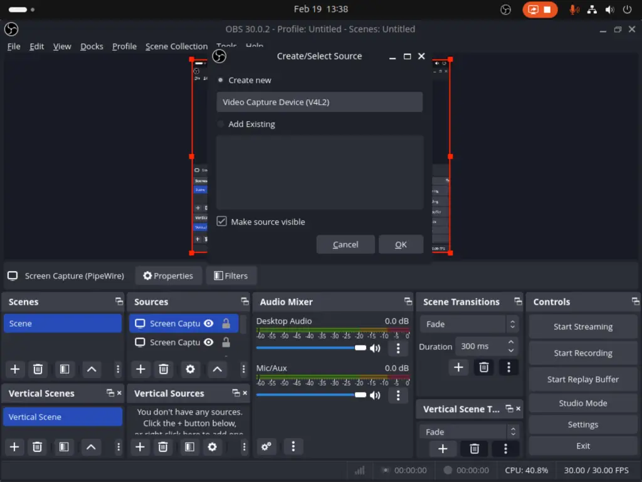Viewport: 642px width, 482px height.
Task: Open the Docks menu
Action: 92,46
